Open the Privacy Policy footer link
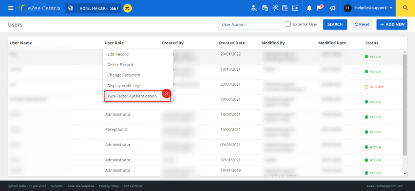 109,186
